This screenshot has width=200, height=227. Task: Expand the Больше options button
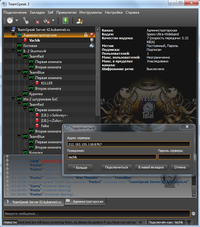(80, 167)
